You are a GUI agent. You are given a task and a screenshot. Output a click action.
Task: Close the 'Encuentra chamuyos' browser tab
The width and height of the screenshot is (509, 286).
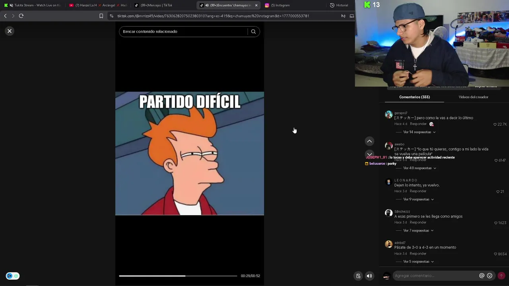pos(256,5)
